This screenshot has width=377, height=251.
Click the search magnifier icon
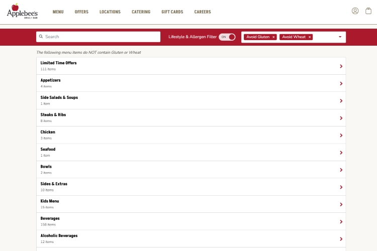click(x=41, y=37)
